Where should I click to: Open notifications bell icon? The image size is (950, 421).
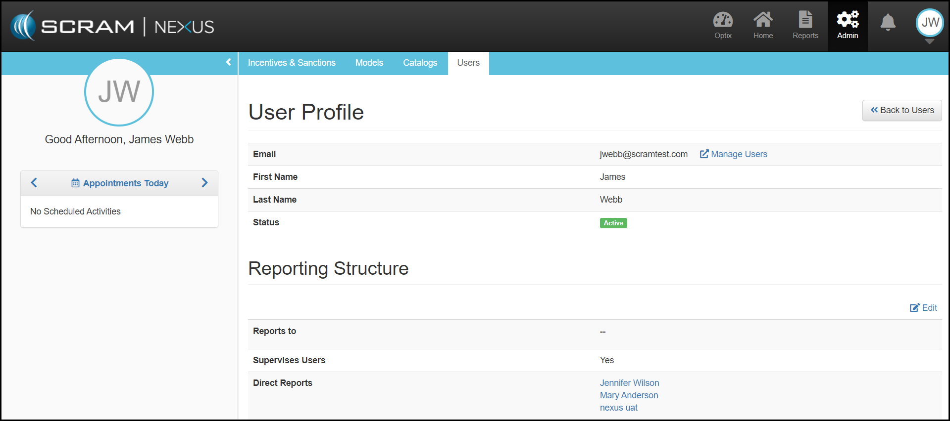[x=888, y=22]
